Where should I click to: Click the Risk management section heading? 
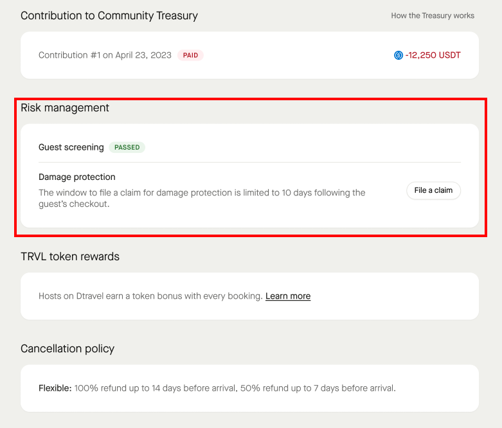65,108
